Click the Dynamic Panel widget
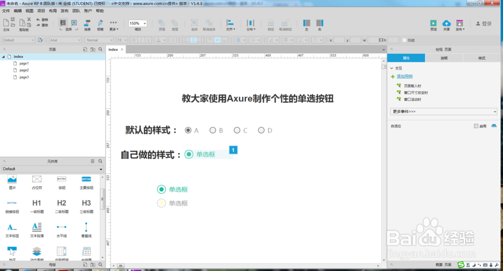Image resolution: width=503 pixels, height=271 pixels. click(x=37, y=253)
